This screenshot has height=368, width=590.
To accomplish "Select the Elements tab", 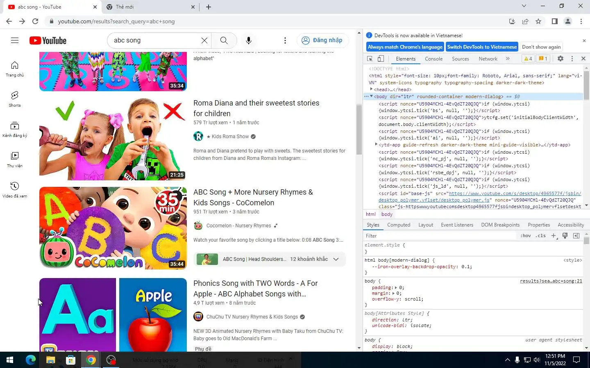I will point(406,58).
